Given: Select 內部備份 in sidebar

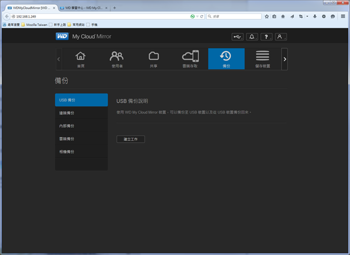Looking at the screenshot, I should [81, 126].
